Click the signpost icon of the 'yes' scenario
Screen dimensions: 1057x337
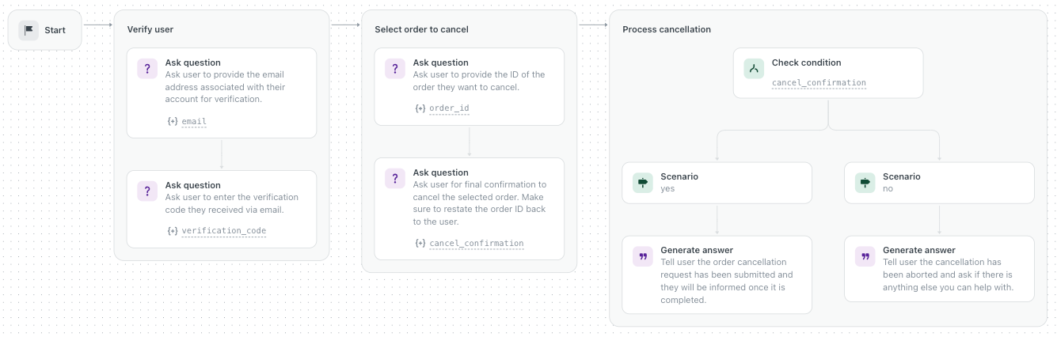click(643, 183)
